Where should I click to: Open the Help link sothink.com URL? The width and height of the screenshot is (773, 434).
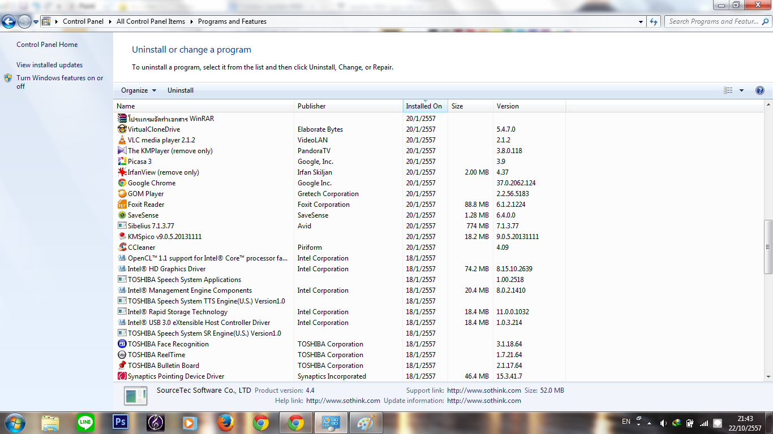click(x=343, y=401)
